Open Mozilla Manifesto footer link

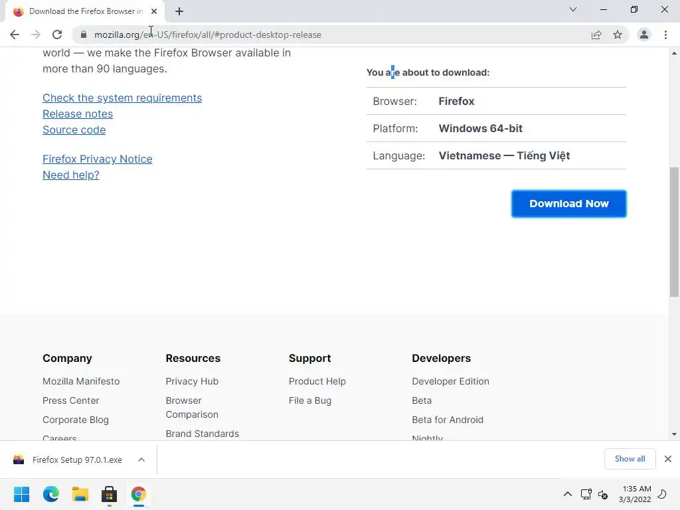pos(81,381)
